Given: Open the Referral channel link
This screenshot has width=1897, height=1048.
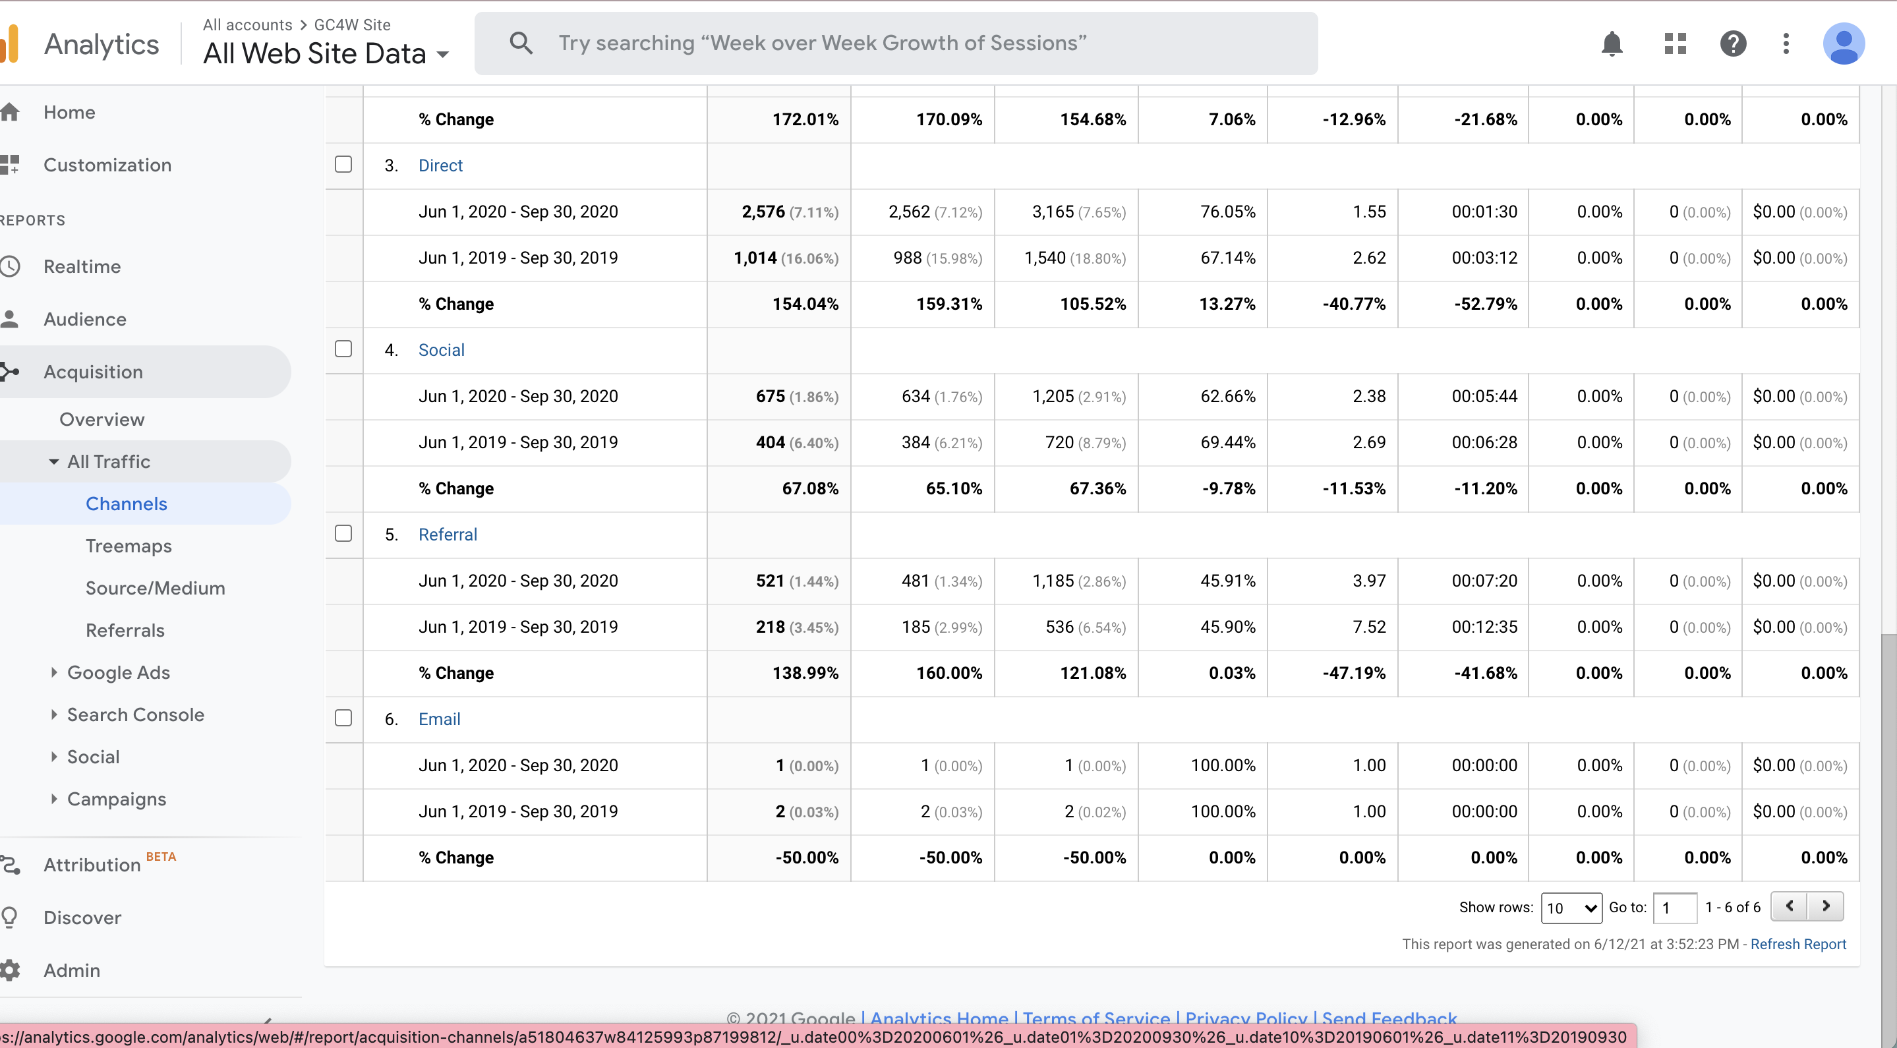Looking at the screenshot, I should [448, 534].
